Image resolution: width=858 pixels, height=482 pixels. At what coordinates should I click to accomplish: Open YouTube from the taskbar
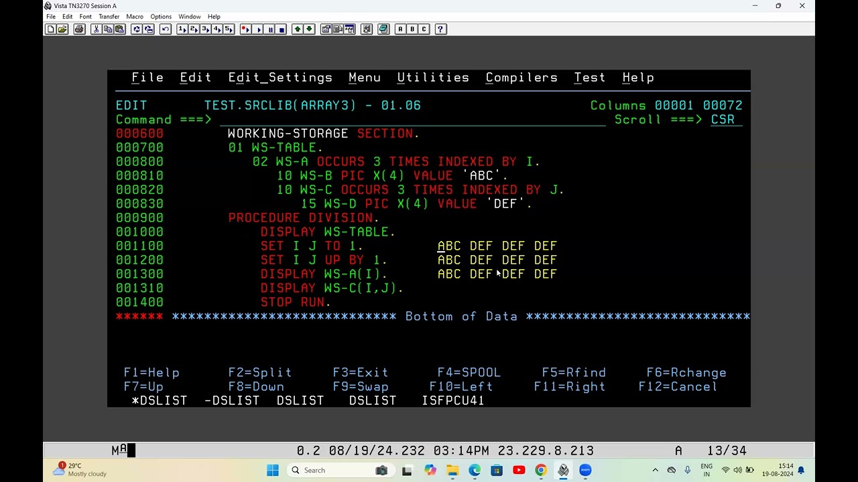click(x=519, y=471)
